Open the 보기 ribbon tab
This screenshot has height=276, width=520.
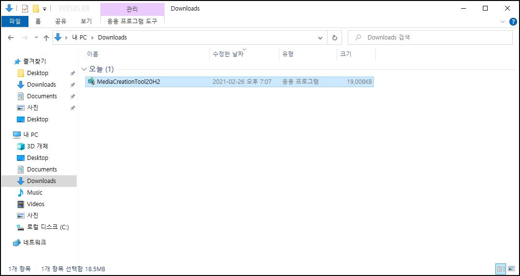(x=86, y=22)
